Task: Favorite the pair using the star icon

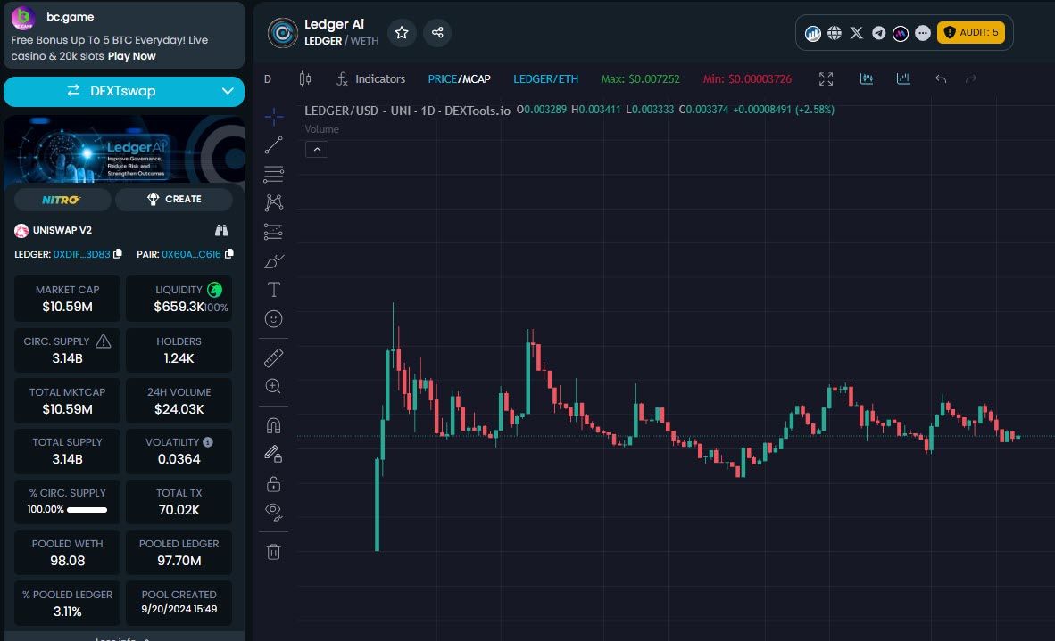Action: pyautogui.click(x=402, y=32)
